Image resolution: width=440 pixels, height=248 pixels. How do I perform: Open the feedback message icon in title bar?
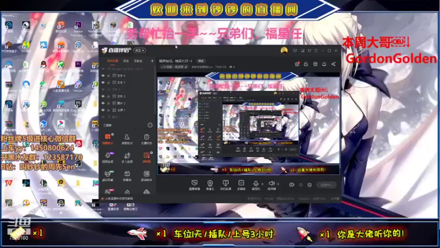(x=295, y=51)
